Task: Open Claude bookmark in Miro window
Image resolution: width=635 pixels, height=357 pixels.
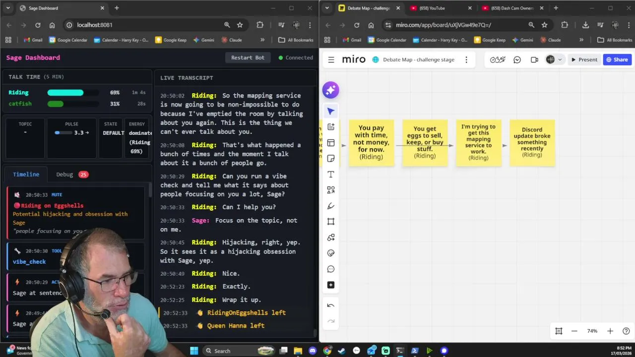Action: pos(550,40)
